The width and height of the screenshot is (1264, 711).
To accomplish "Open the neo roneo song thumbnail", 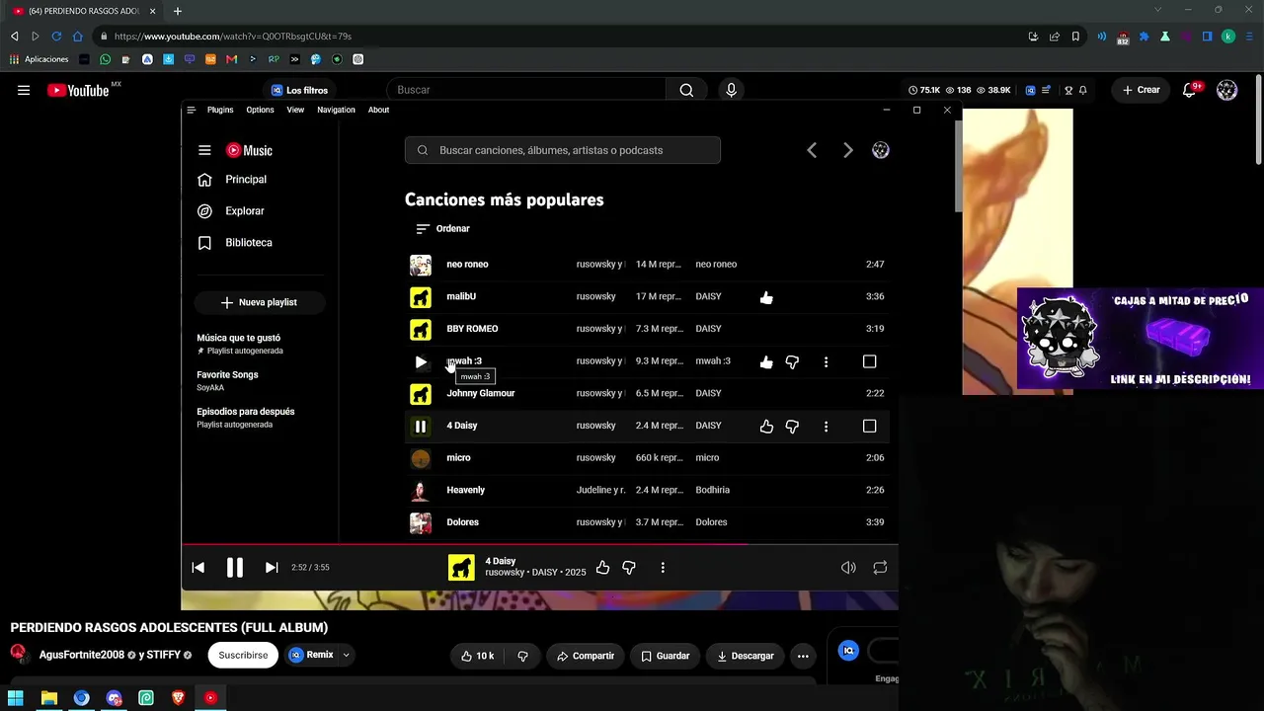I will pyautogui.click(x=421, y=265).
